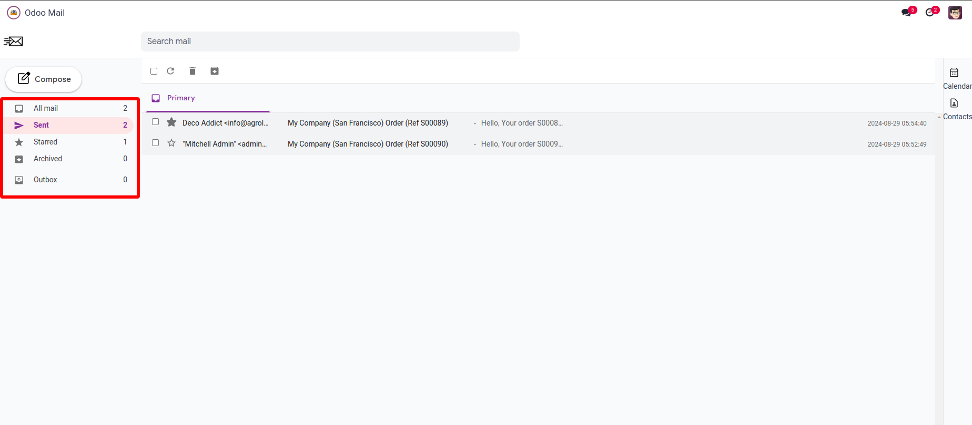Viewport: 972px width, 425px height.
Task: Click the Starred count 1
Action: pos(125,142)
